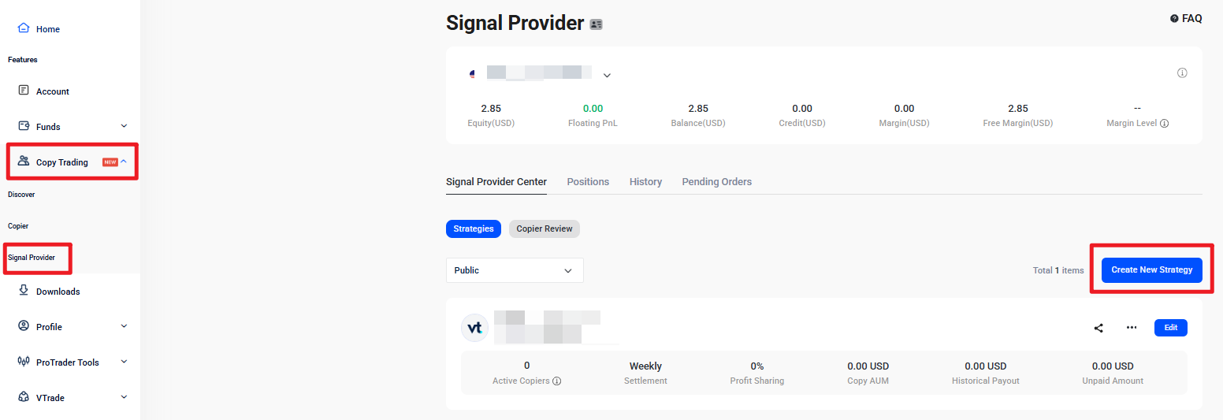Go to Home in the sidebar

[47, 29]
